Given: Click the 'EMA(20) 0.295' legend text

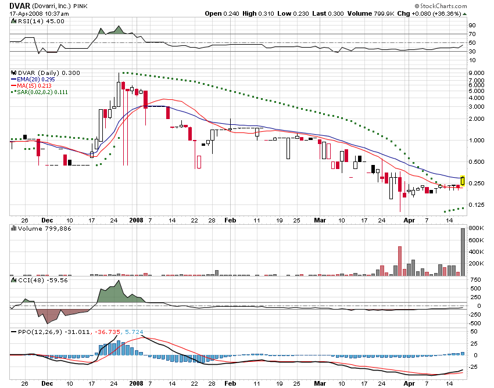Looking at the screenshot, I should pos(36,80).
